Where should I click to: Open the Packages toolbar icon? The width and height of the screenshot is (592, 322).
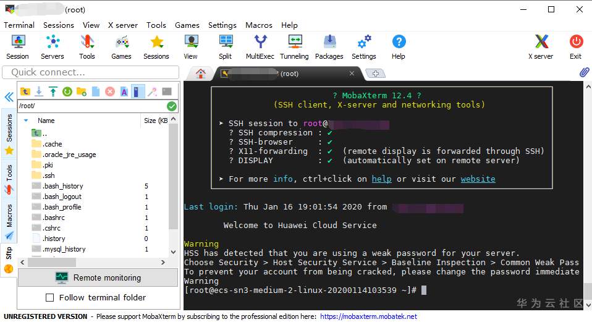[x=329, y=47]
